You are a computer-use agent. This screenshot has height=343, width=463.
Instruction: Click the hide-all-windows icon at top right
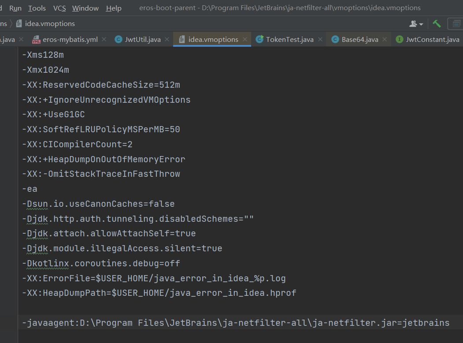pos(457,23)
